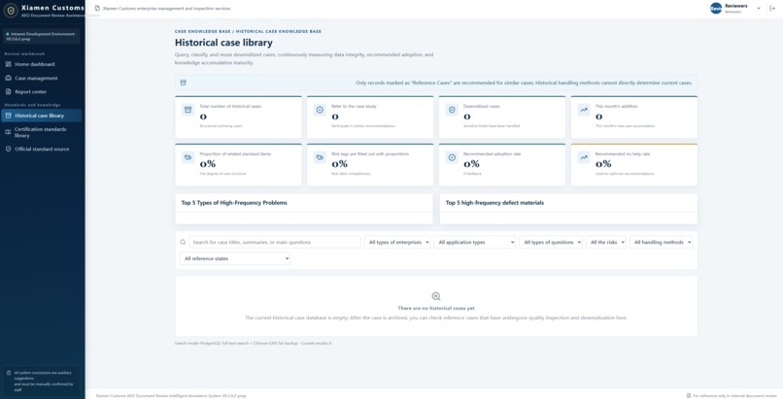This screenshot has height=399, width=783.
Task: Click the Recommended adoption rate check icon
Action: [x=452, y=157]
